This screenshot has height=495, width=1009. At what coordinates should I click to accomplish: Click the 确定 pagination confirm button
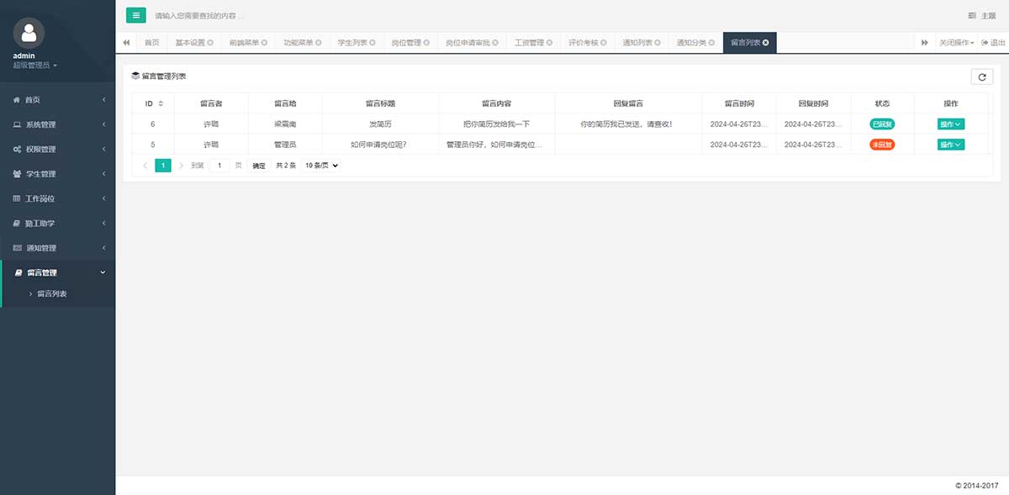[x=259, y=166]
